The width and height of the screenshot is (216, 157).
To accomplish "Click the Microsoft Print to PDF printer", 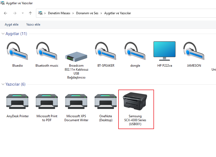I will click(47, 101).
